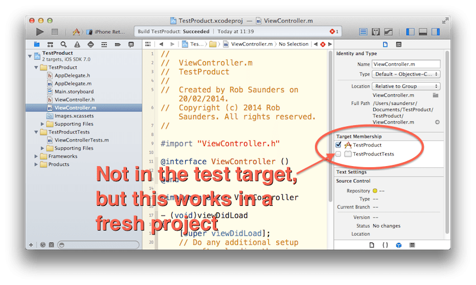Image resolution: width=476 pixels, height=285 pixels.
Task: Open the Breakpoint navigator tab
Action: click(117, 44)
